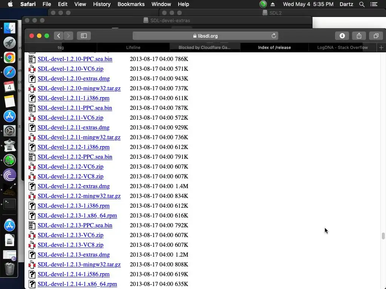386x289 pixels.
Task: Click the eject icon in the menu bar
Action: [x=273, y=4]
